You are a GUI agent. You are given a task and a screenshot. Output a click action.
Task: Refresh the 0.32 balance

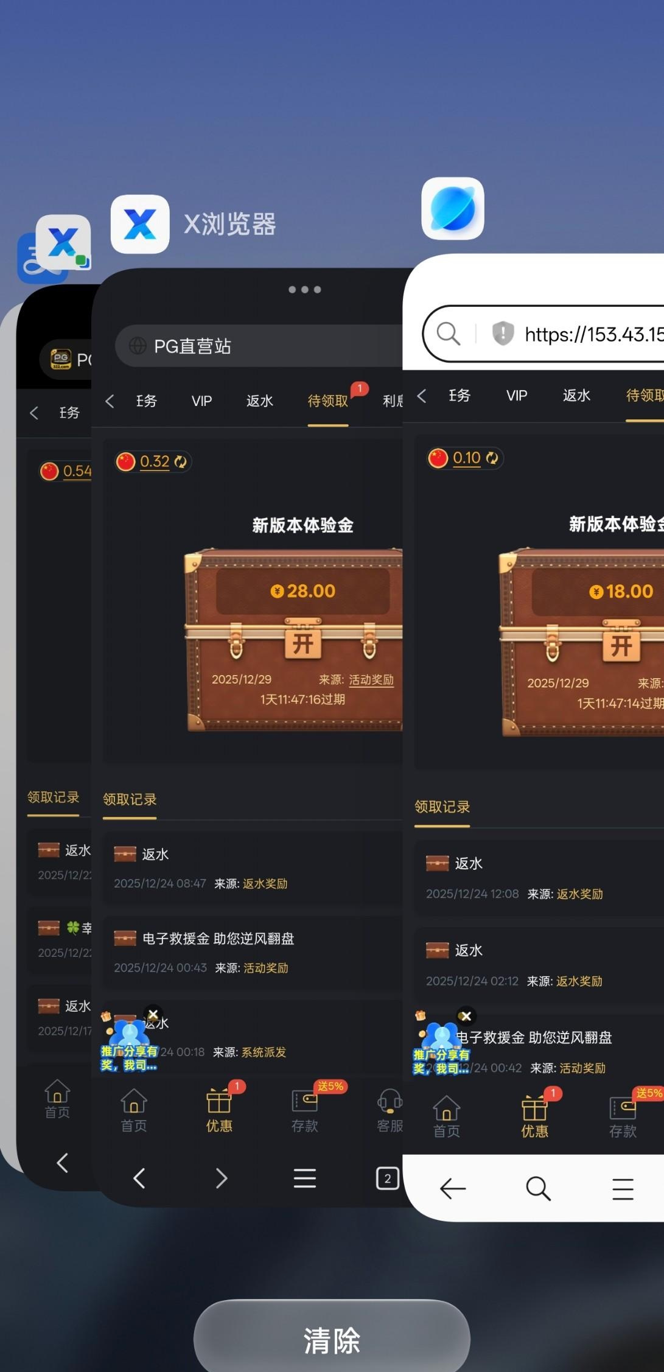click(181, 462)
